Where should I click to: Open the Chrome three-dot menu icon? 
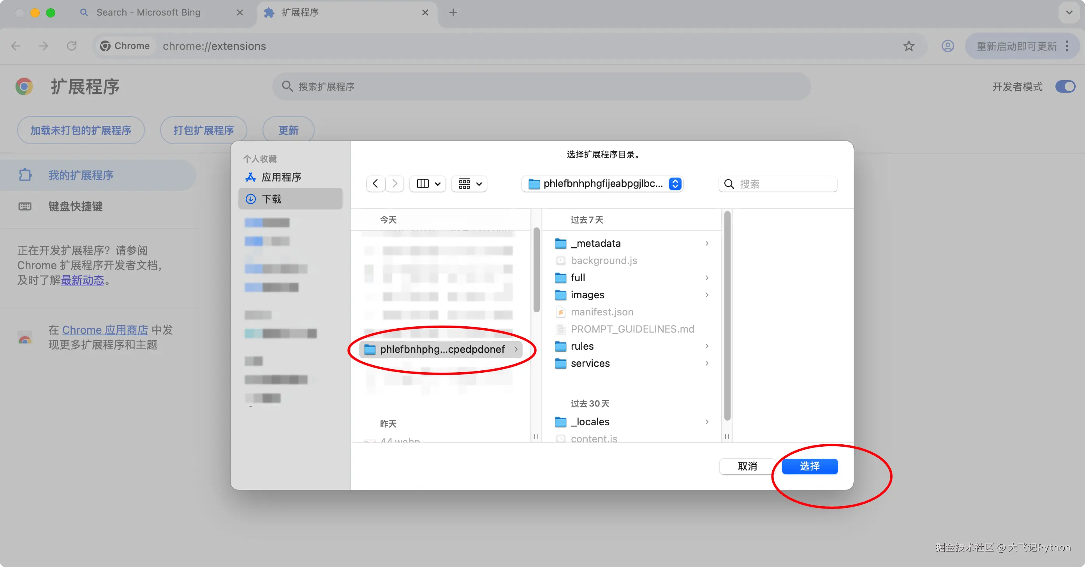point(1067,46)
